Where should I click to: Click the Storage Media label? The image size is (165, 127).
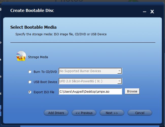(38, 57)
